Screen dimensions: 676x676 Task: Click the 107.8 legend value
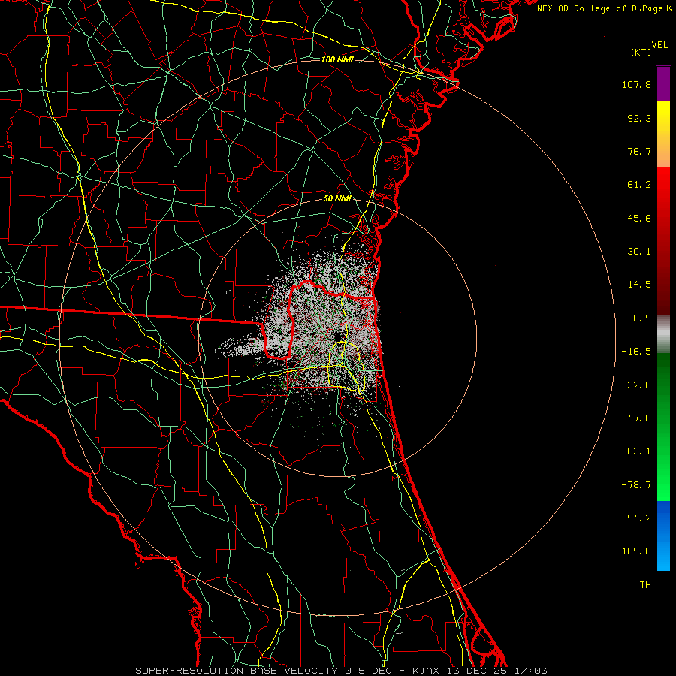pyautogui.click(x=636, y=84)
